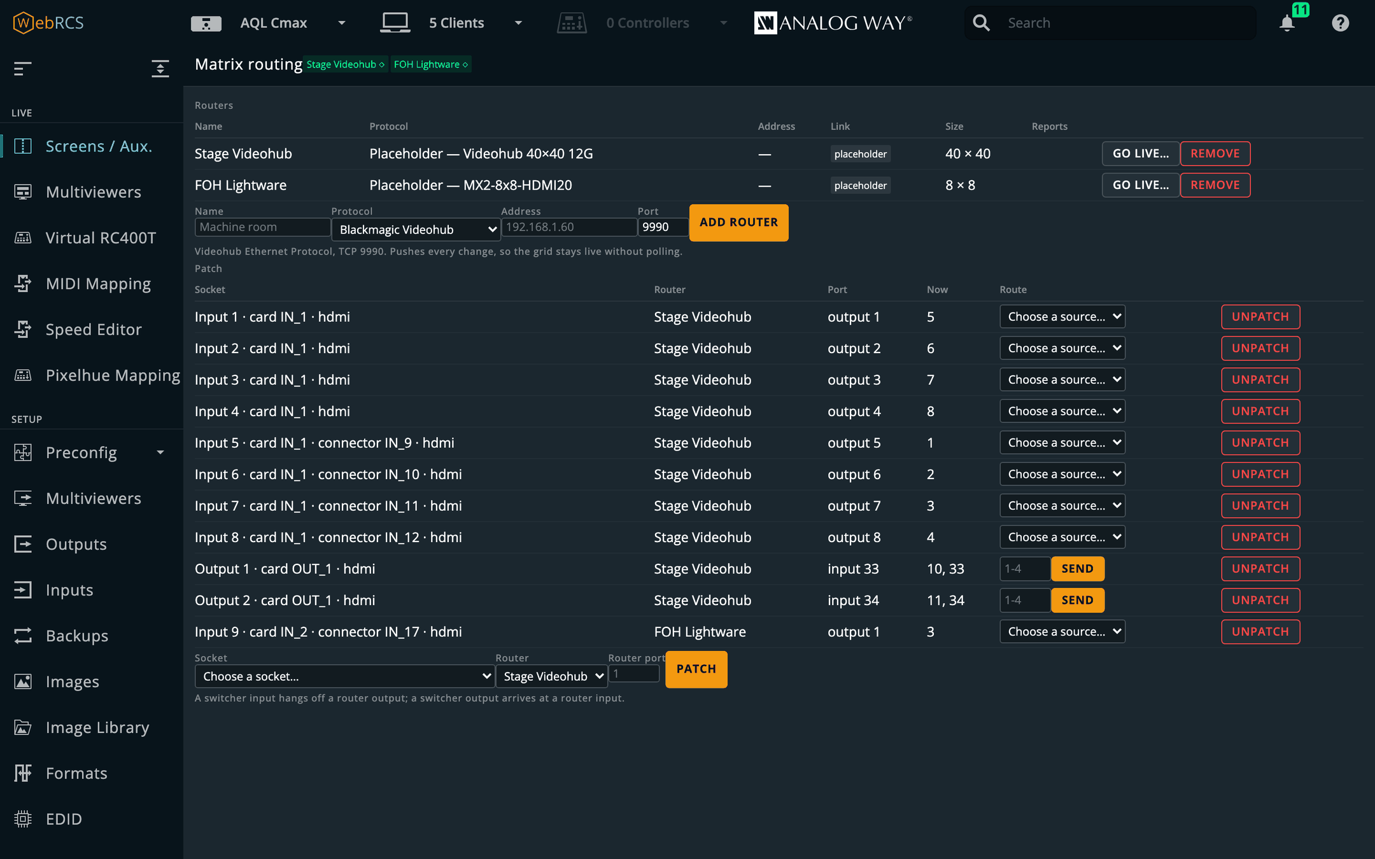Click the controllers keypad icon

coord(572,23)
